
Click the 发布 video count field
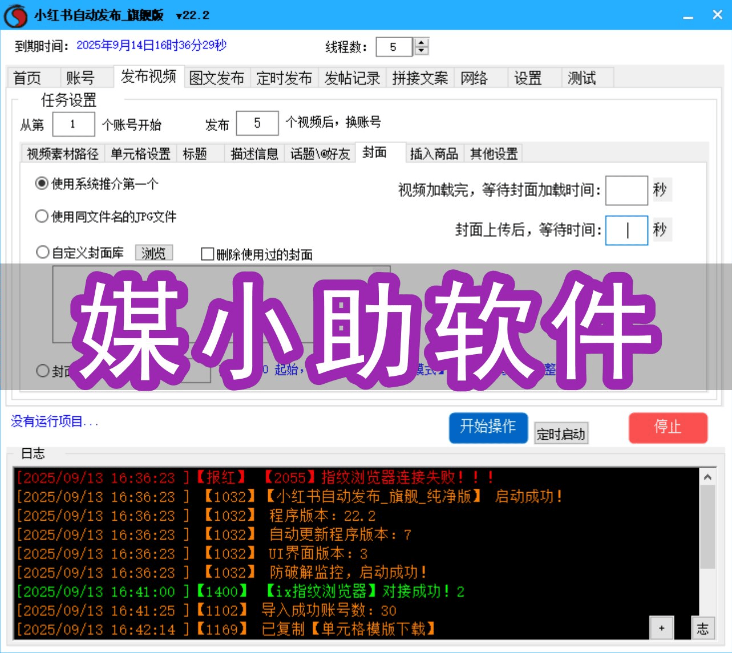[257, 123]
